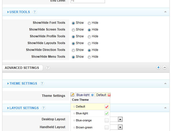Open the Desktop Layout dropdown arrow

coord(120,119)
